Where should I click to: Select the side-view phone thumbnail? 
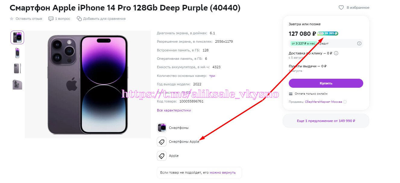[17, 69]
